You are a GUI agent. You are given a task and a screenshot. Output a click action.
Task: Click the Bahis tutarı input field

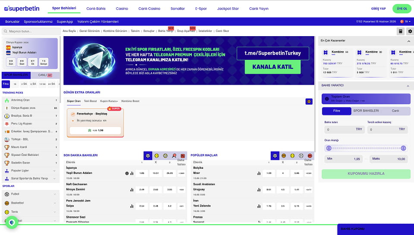coord(344,130)
